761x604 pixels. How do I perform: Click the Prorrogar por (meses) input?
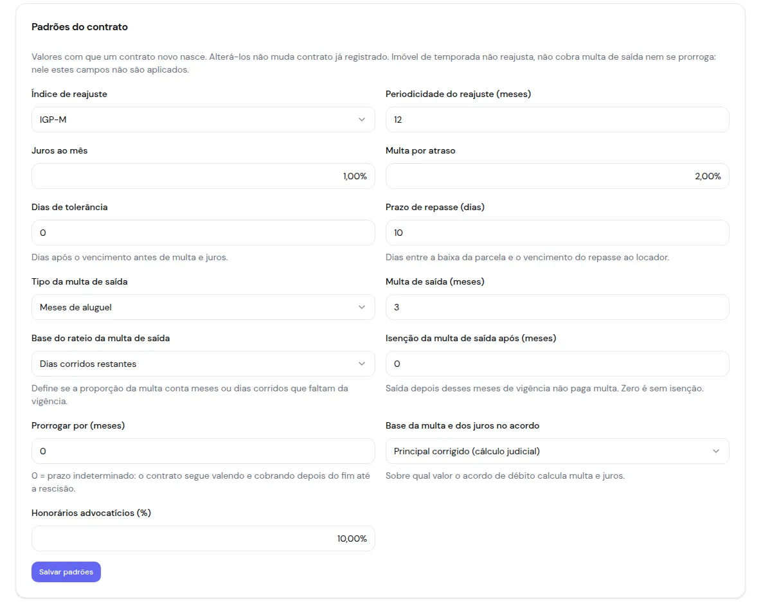203,451
